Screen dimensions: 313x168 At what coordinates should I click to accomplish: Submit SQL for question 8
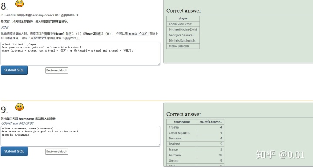click(x=14, y=70)
